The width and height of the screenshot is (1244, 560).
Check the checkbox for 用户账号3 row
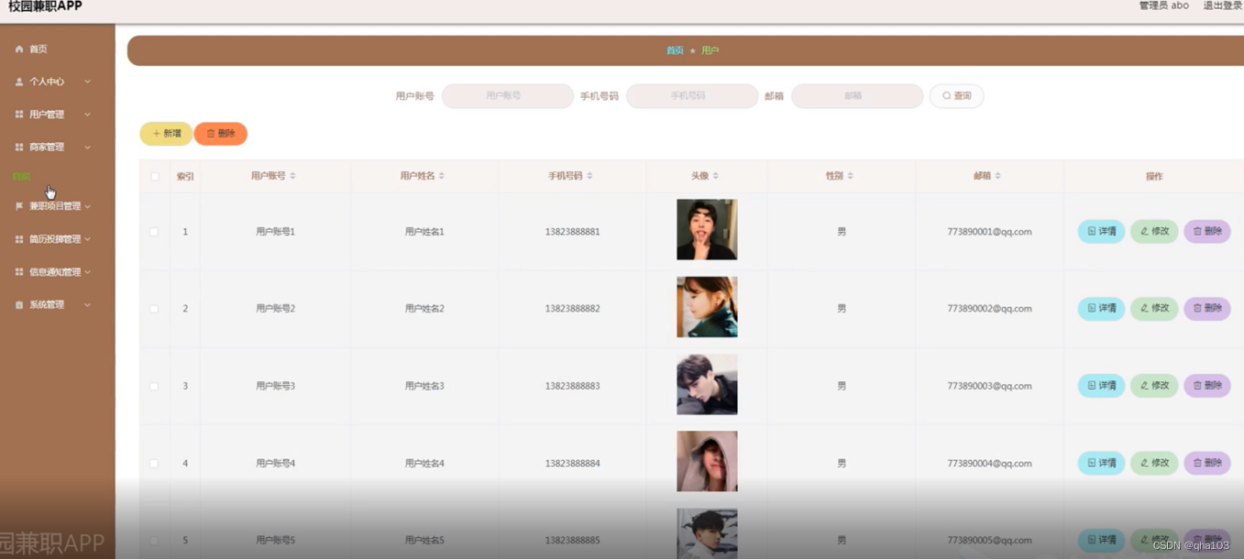pyautogui.click(x=154, y=385)
